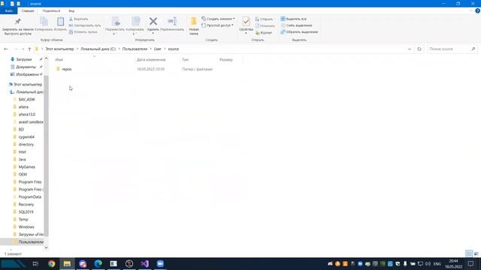Click the Users breadcrumb segment
481x270 pixels.
[135, 49]
